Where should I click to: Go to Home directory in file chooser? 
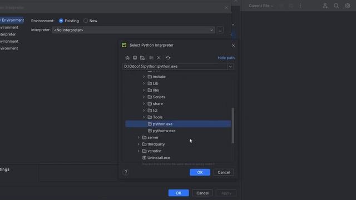tap(127, 58)
